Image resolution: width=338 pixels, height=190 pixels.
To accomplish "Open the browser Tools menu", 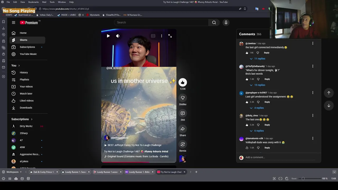I will coord(52,2).
